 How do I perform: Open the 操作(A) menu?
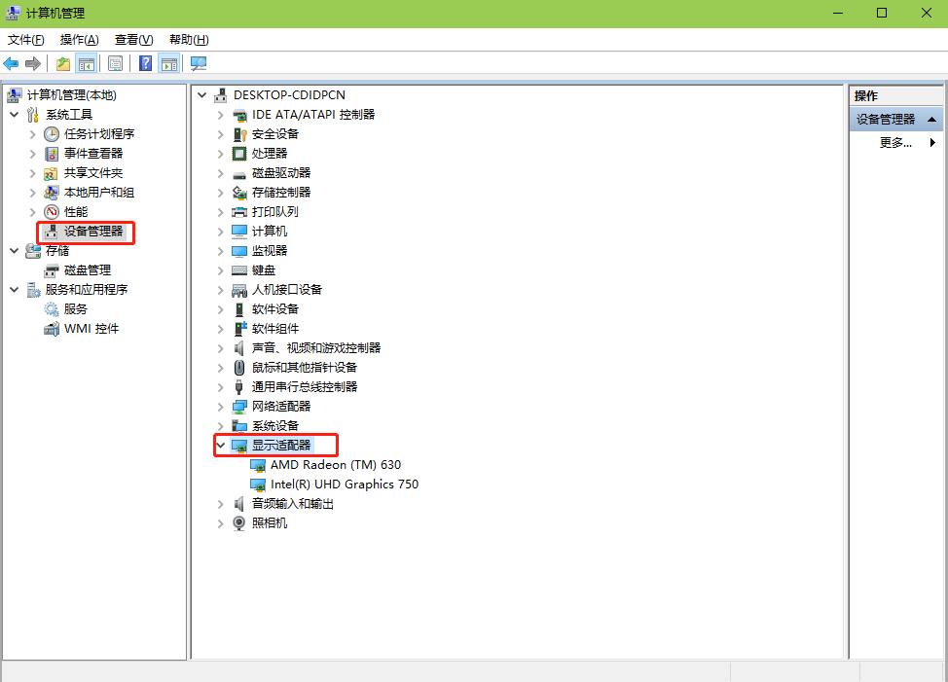pos(79,40)
